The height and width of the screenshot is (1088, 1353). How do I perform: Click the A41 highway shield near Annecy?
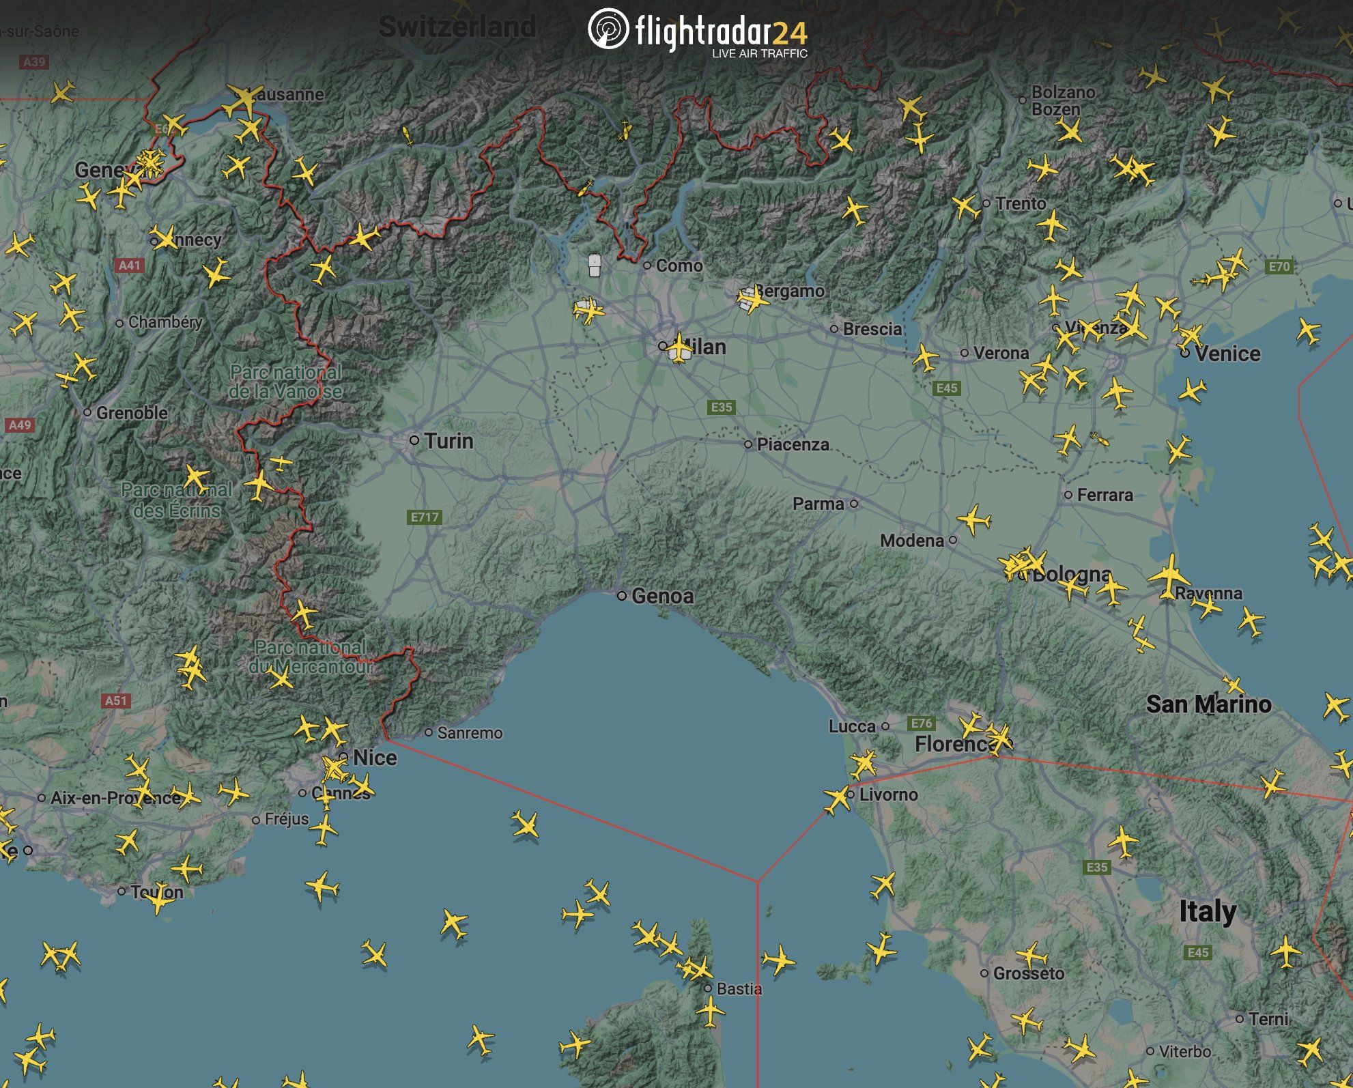(128, 264)
